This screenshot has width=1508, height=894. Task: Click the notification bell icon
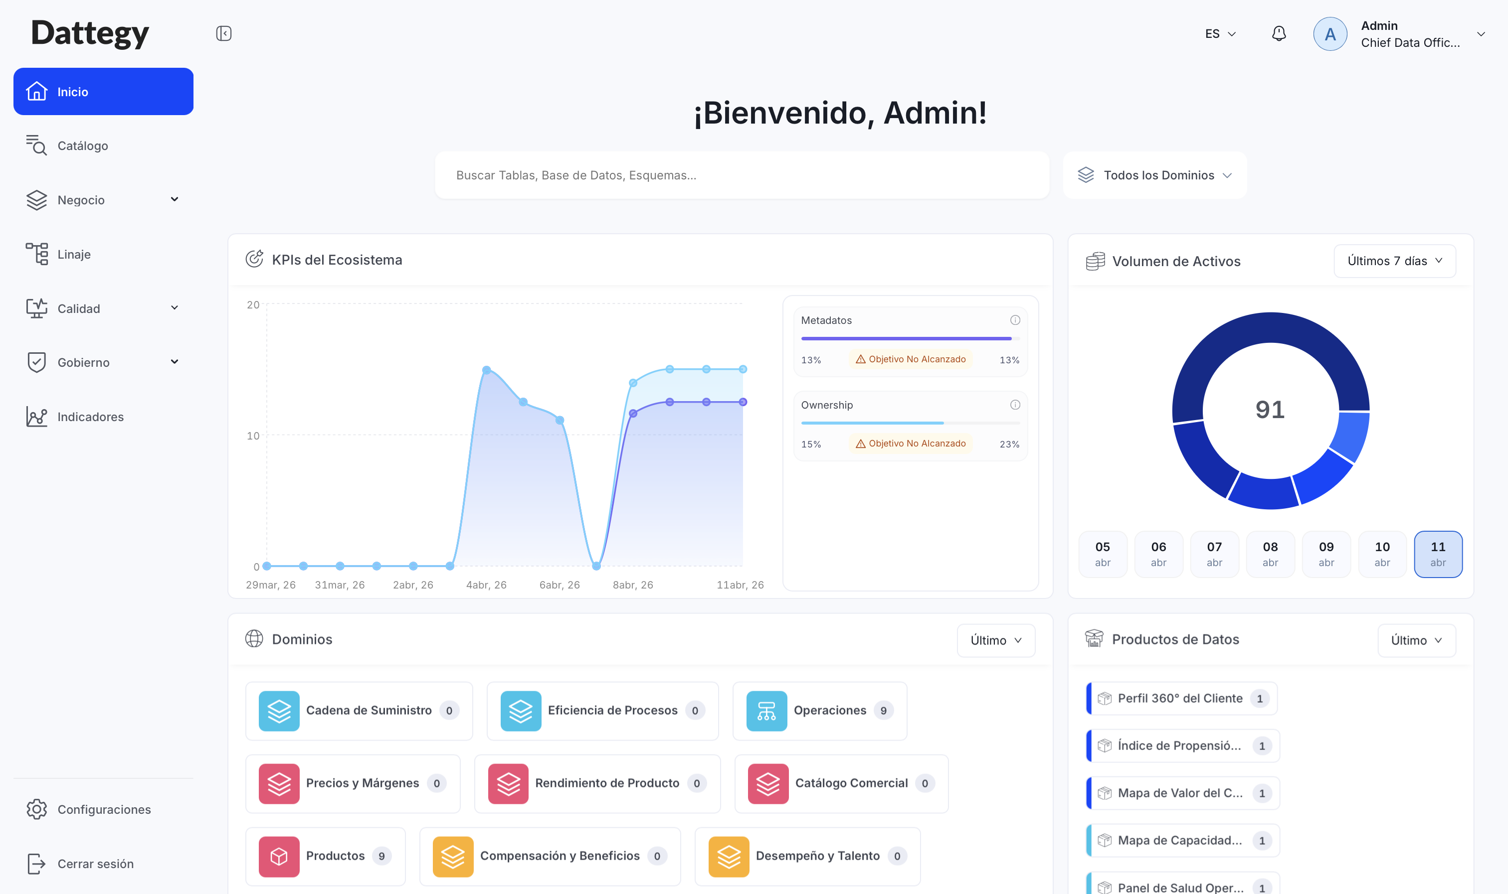tap(1279, 34)
